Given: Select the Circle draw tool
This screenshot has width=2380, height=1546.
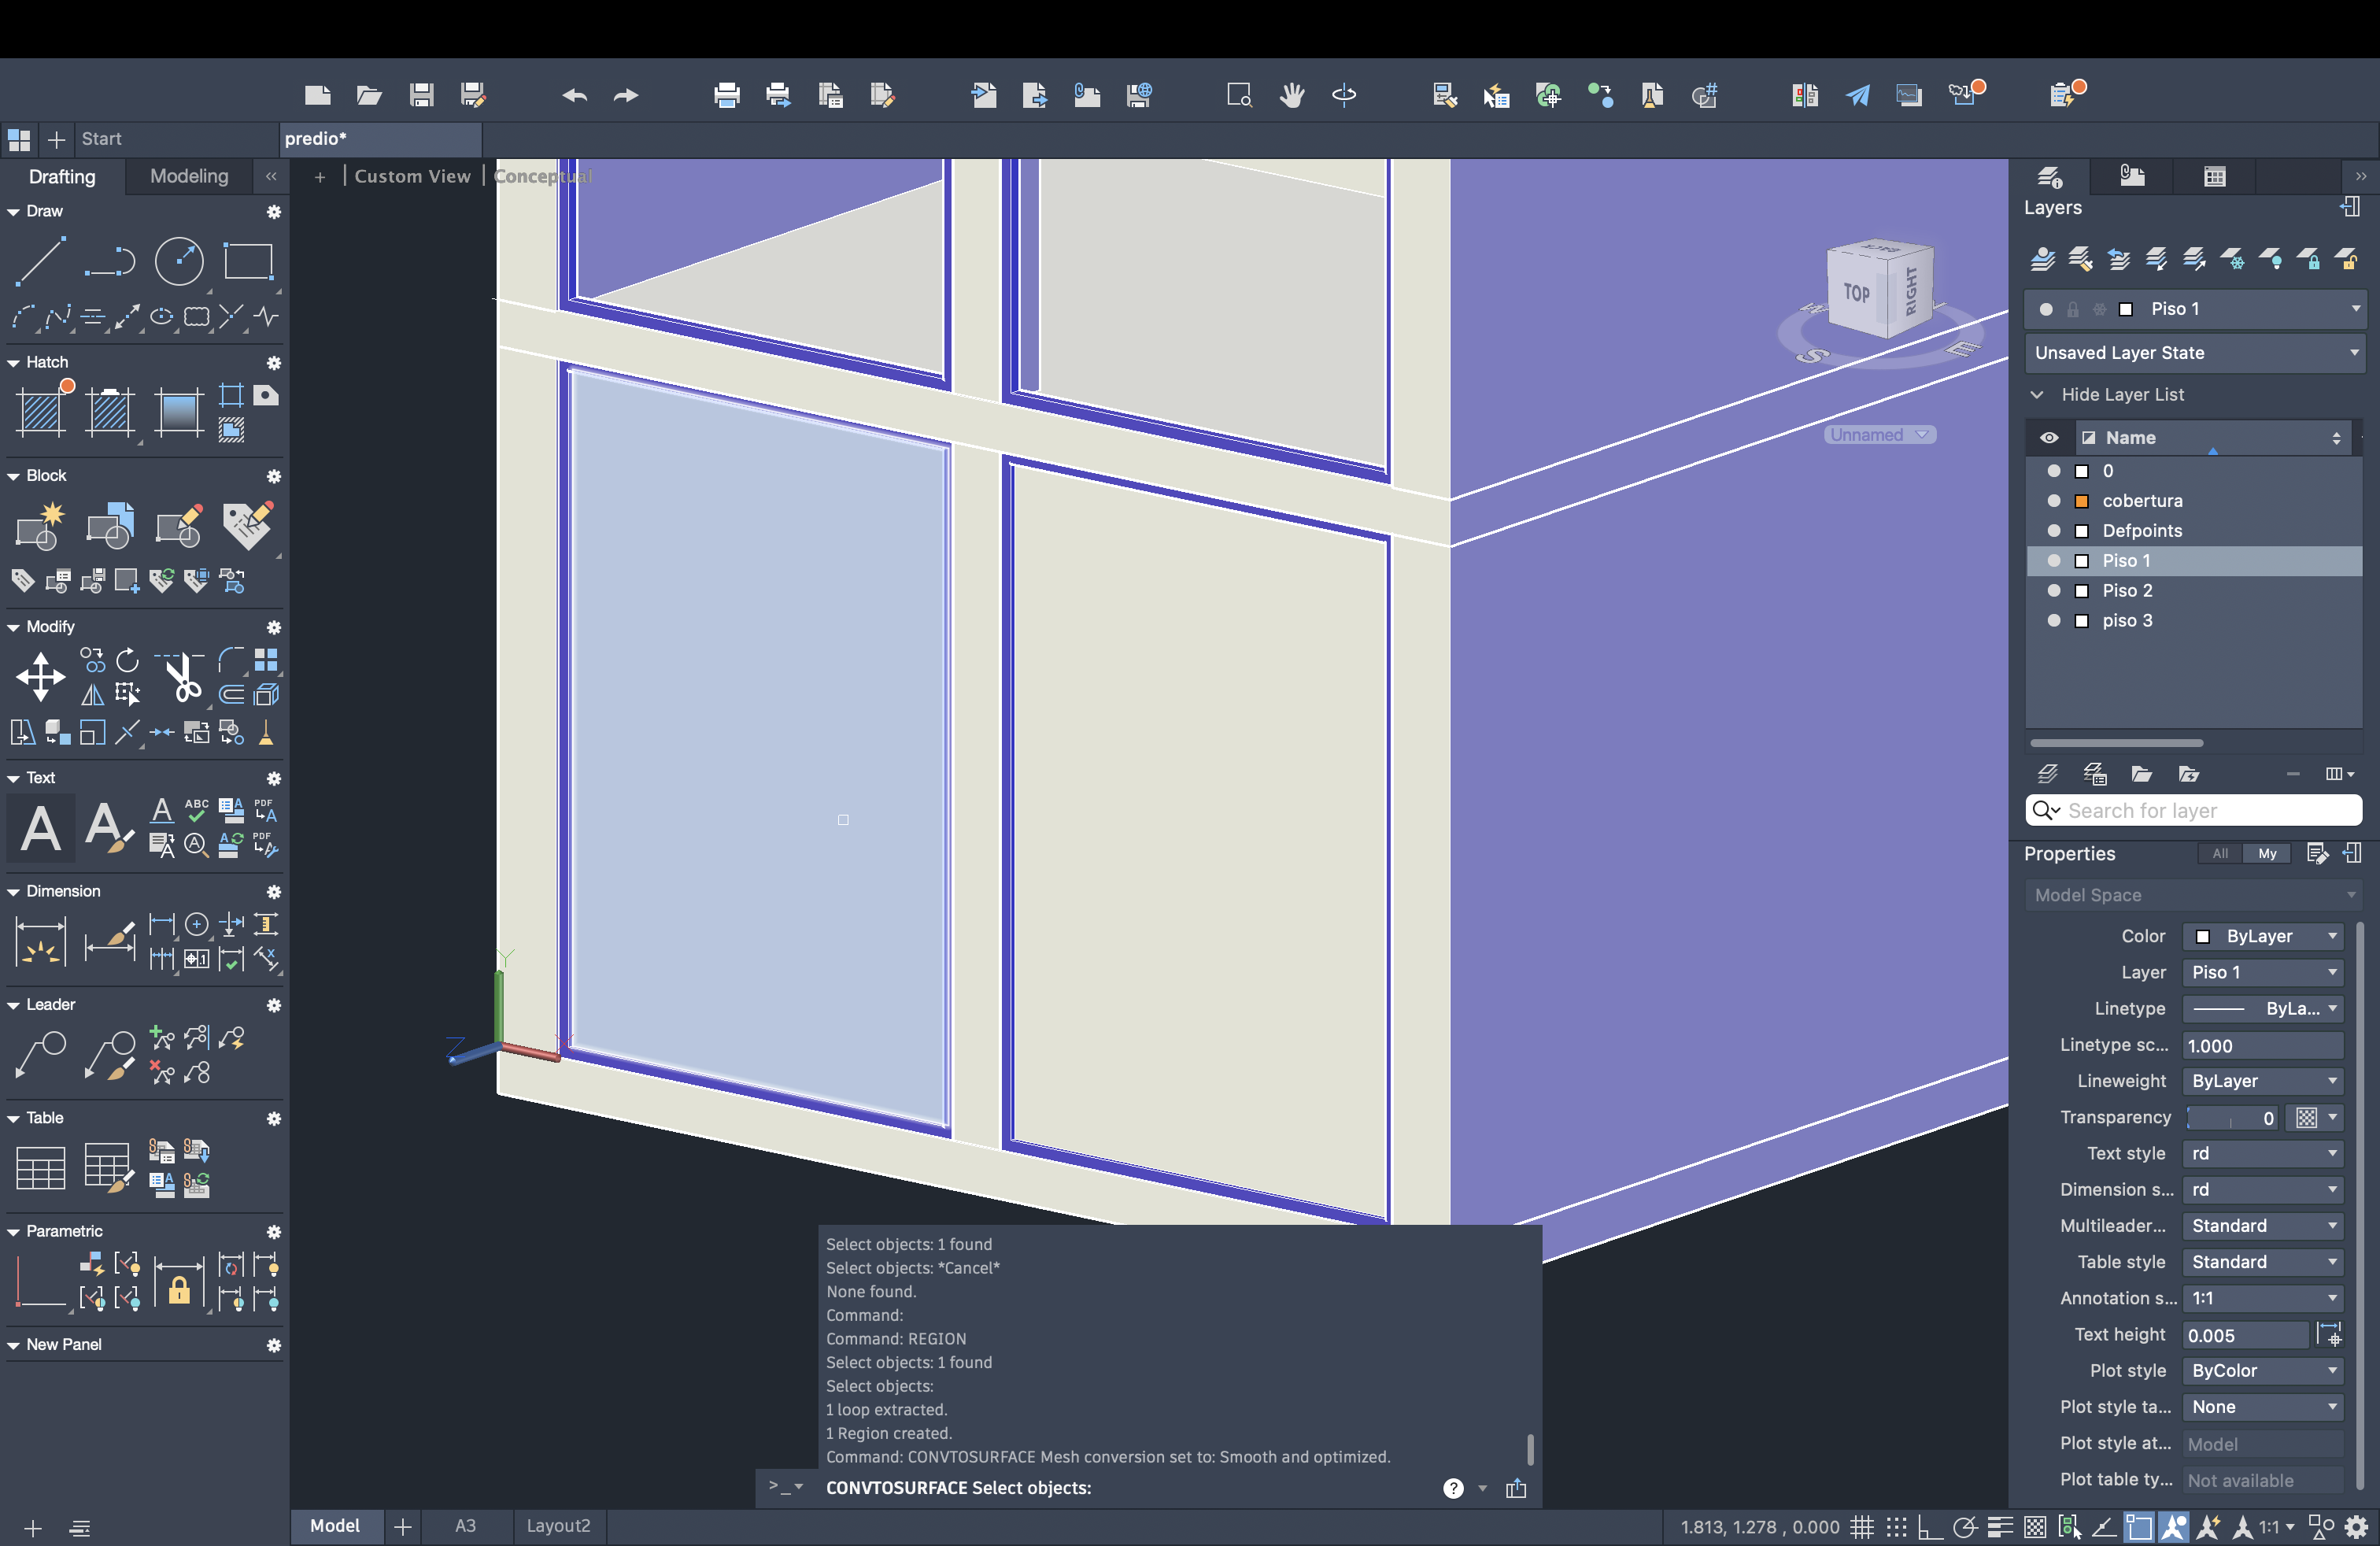Looking at the screenshot, I should click(x=179, y=261).
